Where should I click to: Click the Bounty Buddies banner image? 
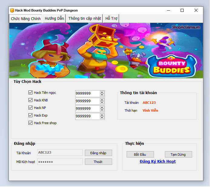(106, 51)
